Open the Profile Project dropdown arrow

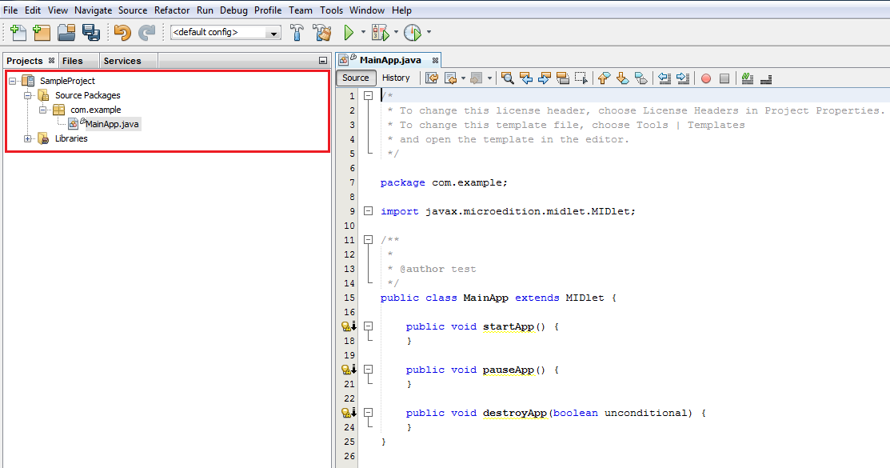(x=429, y=32)
